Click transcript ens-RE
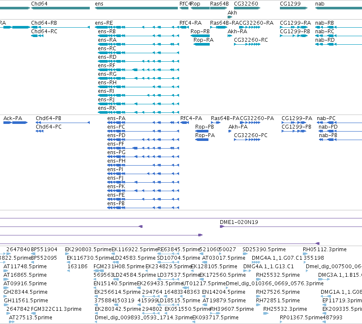 [104, 23]
